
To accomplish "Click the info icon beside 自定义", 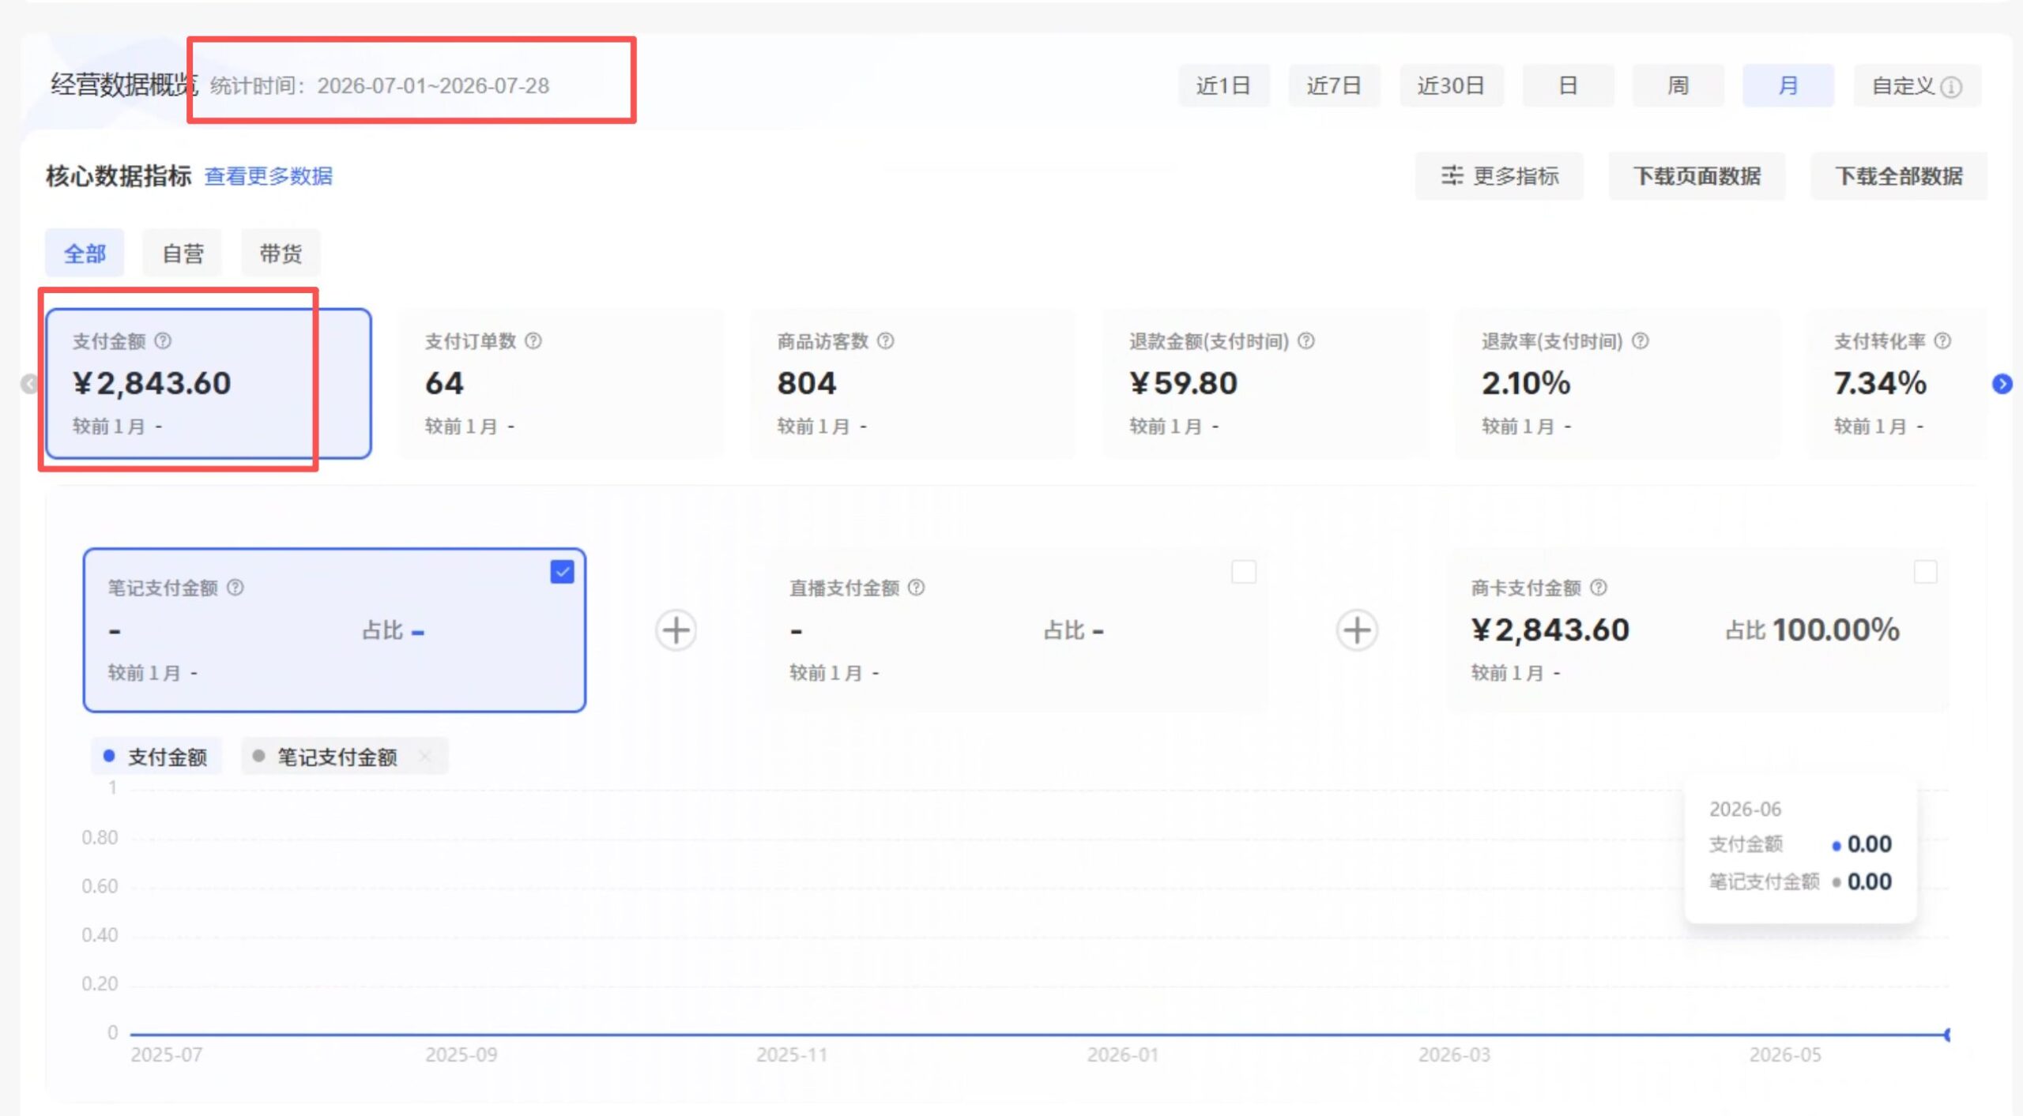I will point(1951,87).
